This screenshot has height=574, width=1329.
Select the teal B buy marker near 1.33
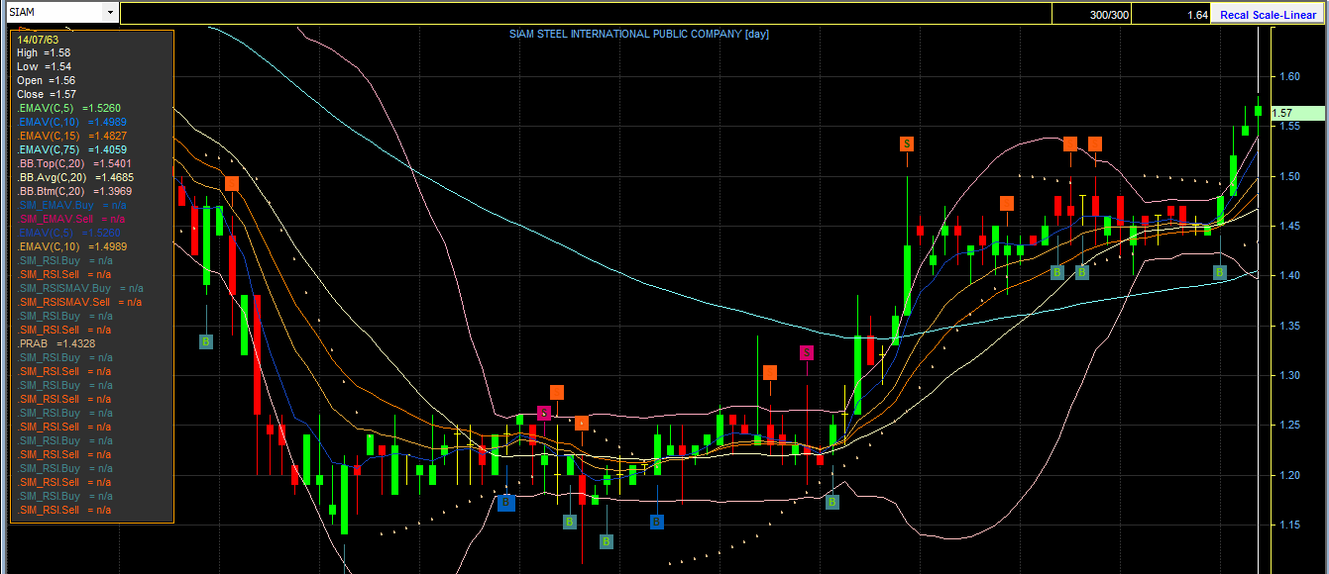click(206, 341)
